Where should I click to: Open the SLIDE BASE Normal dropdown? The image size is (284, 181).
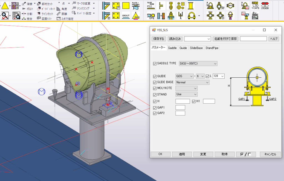pyautogui.click(x=192, y=82)
